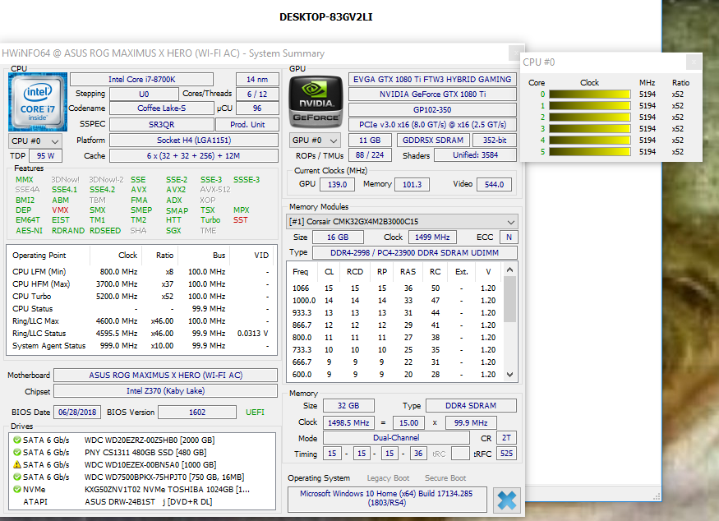The image size is (719, 521).
Task: Click the Intel Core i7 logo
Action: (38, 102)
